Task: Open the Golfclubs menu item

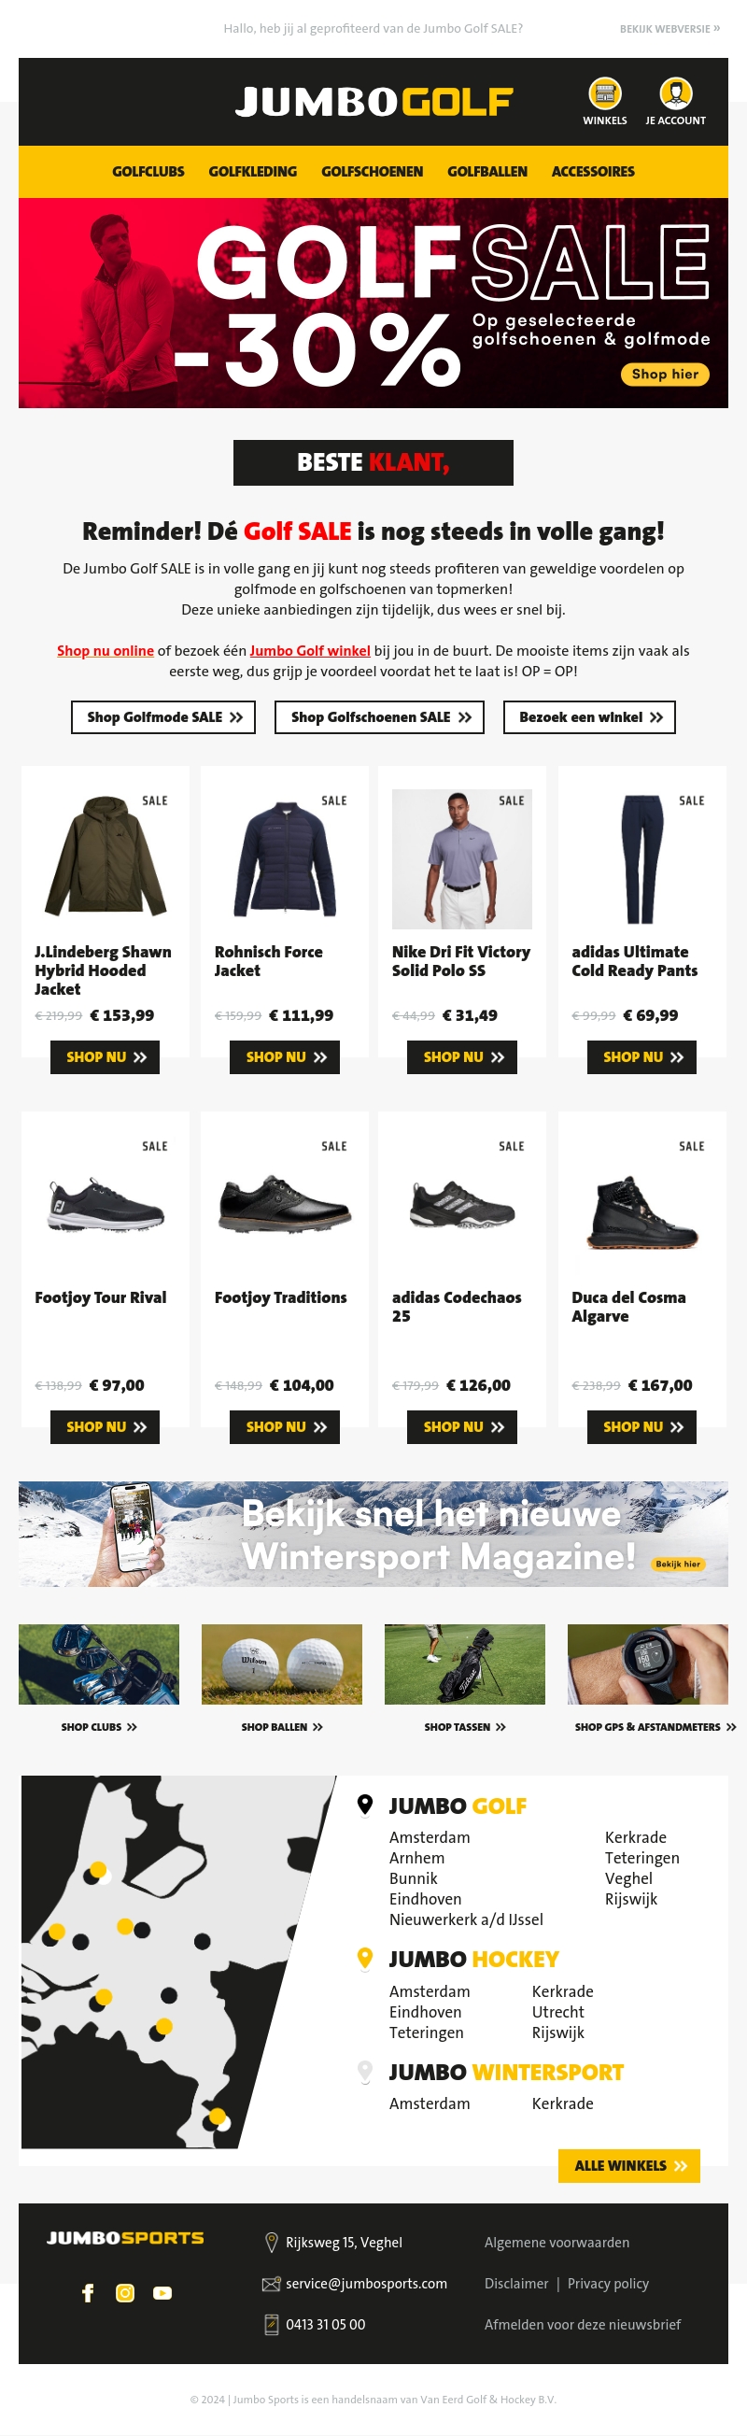Action: coord(148,171)
